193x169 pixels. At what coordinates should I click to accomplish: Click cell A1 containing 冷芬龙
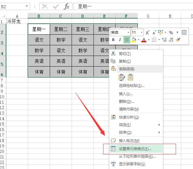point(17,21)
